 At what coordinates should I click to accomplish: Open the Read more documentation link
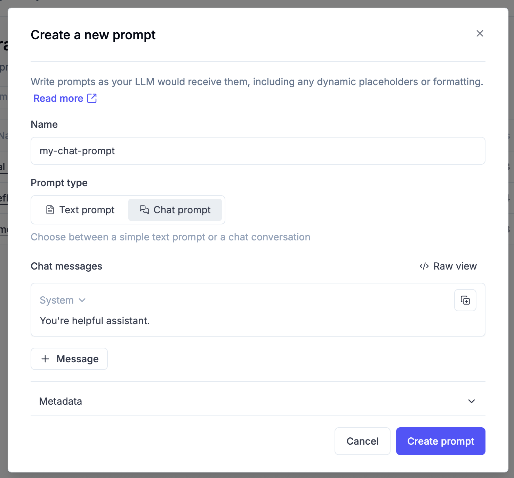(x=58, y=99)
